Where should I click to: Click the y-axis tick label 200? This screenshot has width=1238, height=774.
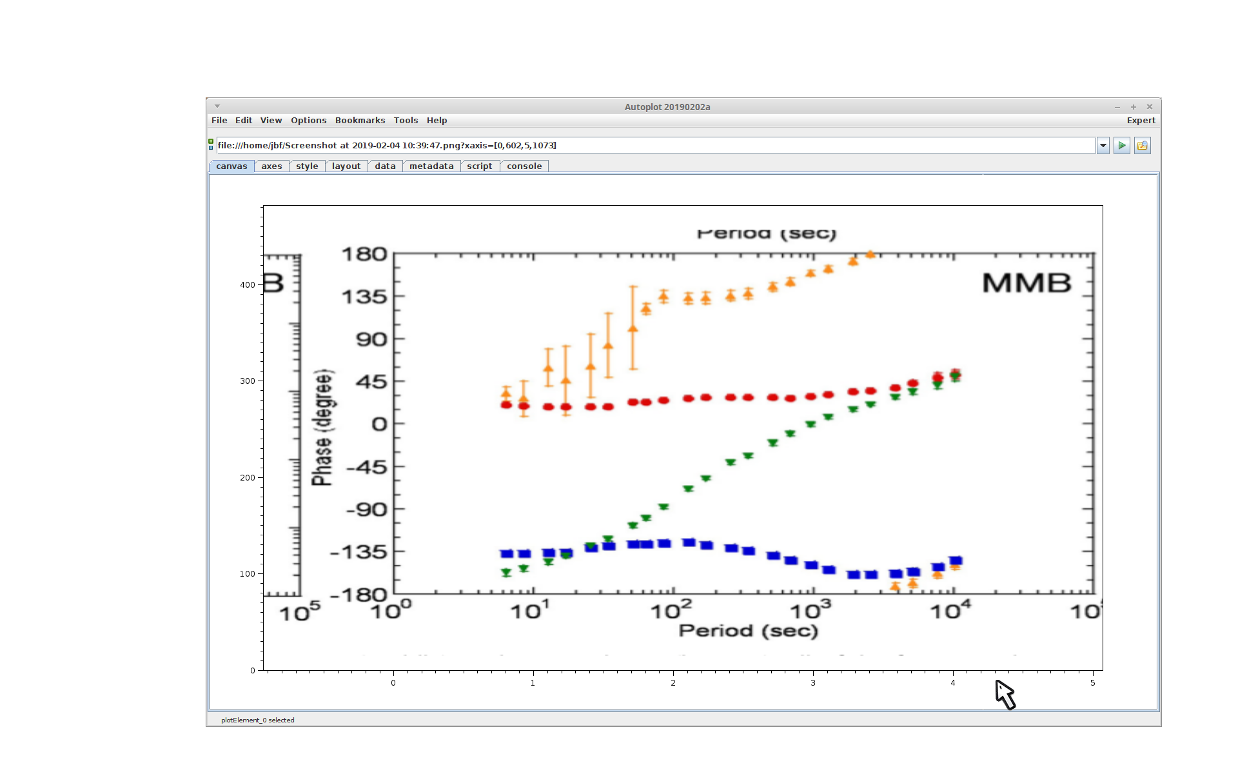click(248, 478)
